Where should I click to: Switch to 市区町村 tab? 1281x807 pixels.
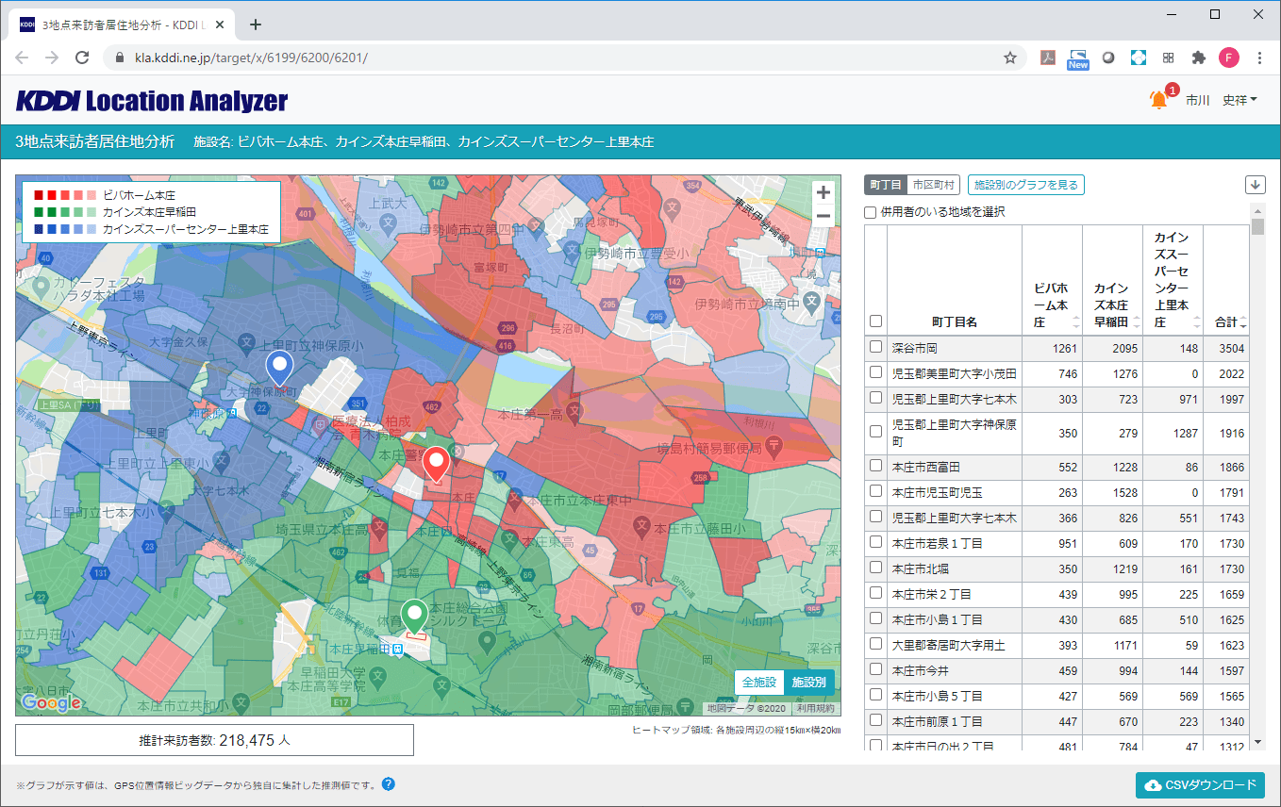pos(934,185)
